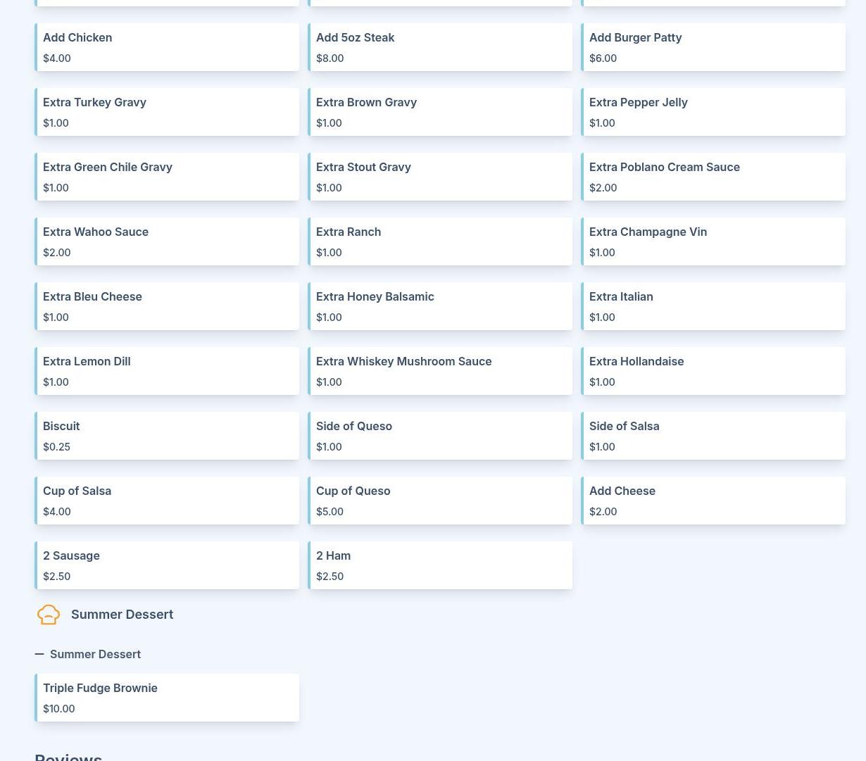Pick the 2 Sausage item

[167, 565]
